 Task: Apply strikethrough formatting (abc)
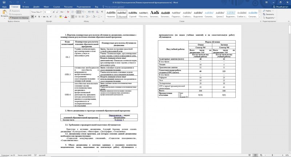[44, 17]
